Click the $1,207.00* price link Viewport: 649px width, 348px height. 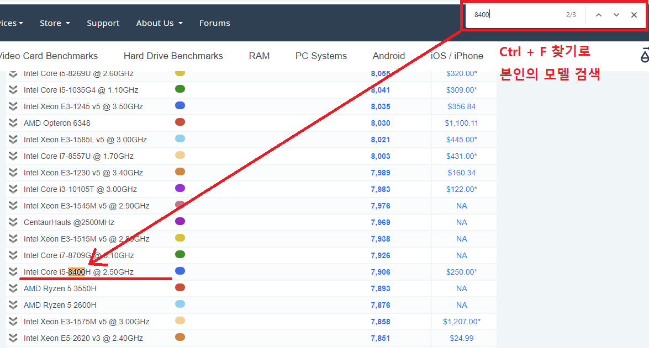coord(462,322)
